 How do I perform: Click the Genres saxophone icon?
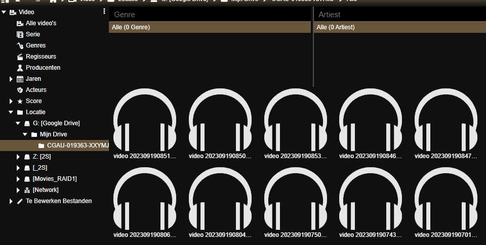[20, 46]
